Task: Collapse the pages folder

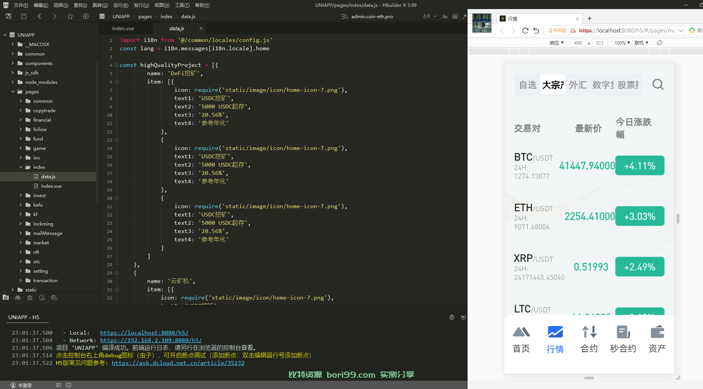Action: click(12, 91)
